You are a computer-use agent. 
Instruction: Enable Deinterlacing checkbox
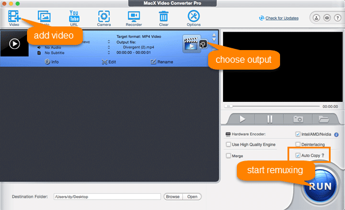(298, 144)
